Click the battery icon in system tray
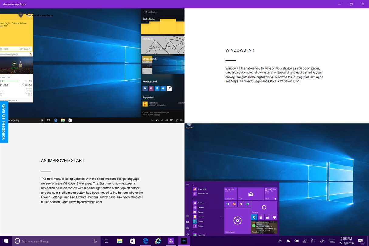 click(296, 241)
